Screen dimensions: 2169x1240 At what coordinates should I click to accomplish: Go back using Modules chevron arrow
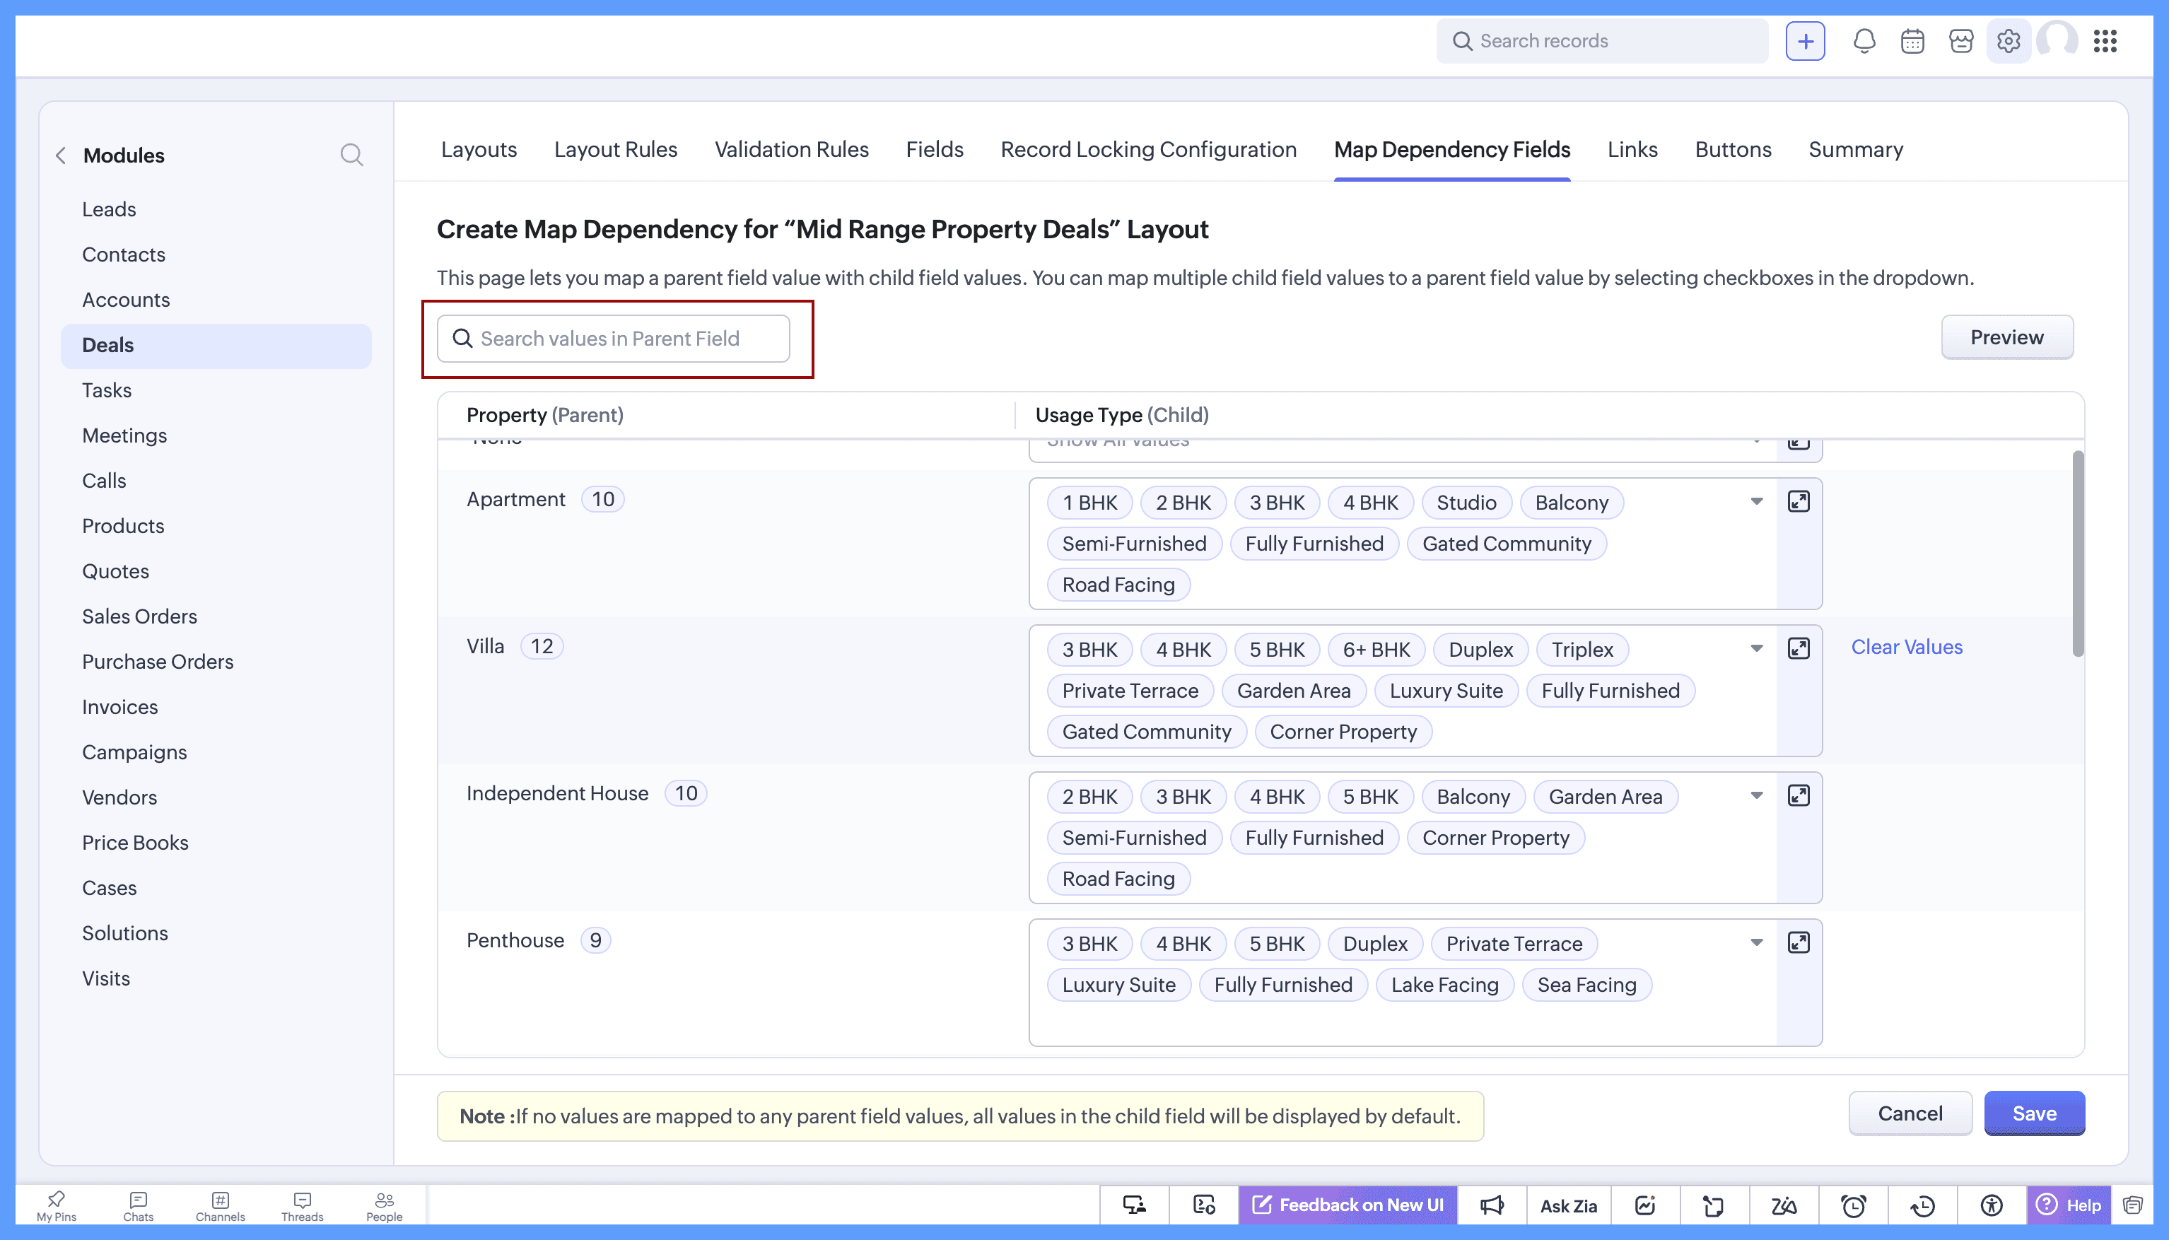[x=62, y=155]
